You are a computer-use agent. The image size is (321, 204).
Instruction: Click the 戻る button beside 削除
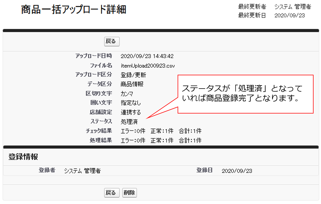pyautogui.click(x=112, y=193)
